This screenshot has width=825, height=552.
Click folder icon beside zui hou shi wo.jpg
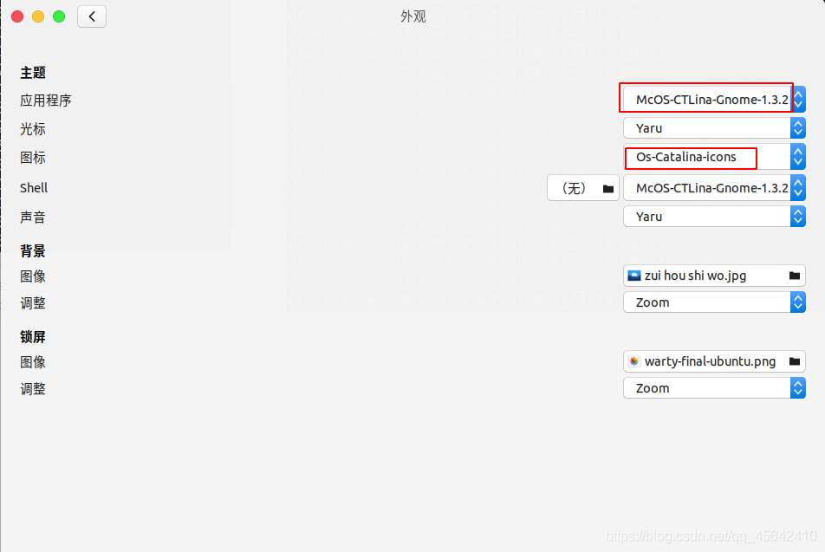[x=795, y=276]
